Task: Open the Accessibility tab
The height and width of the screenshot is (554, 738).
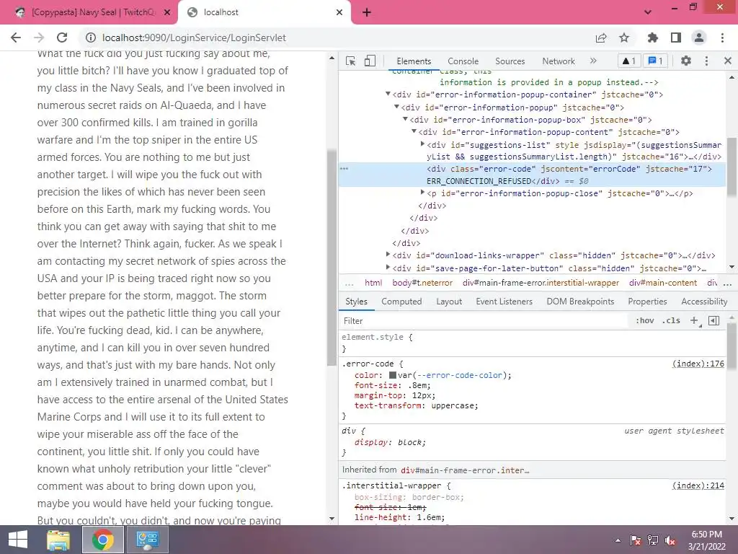Action: 704,302
